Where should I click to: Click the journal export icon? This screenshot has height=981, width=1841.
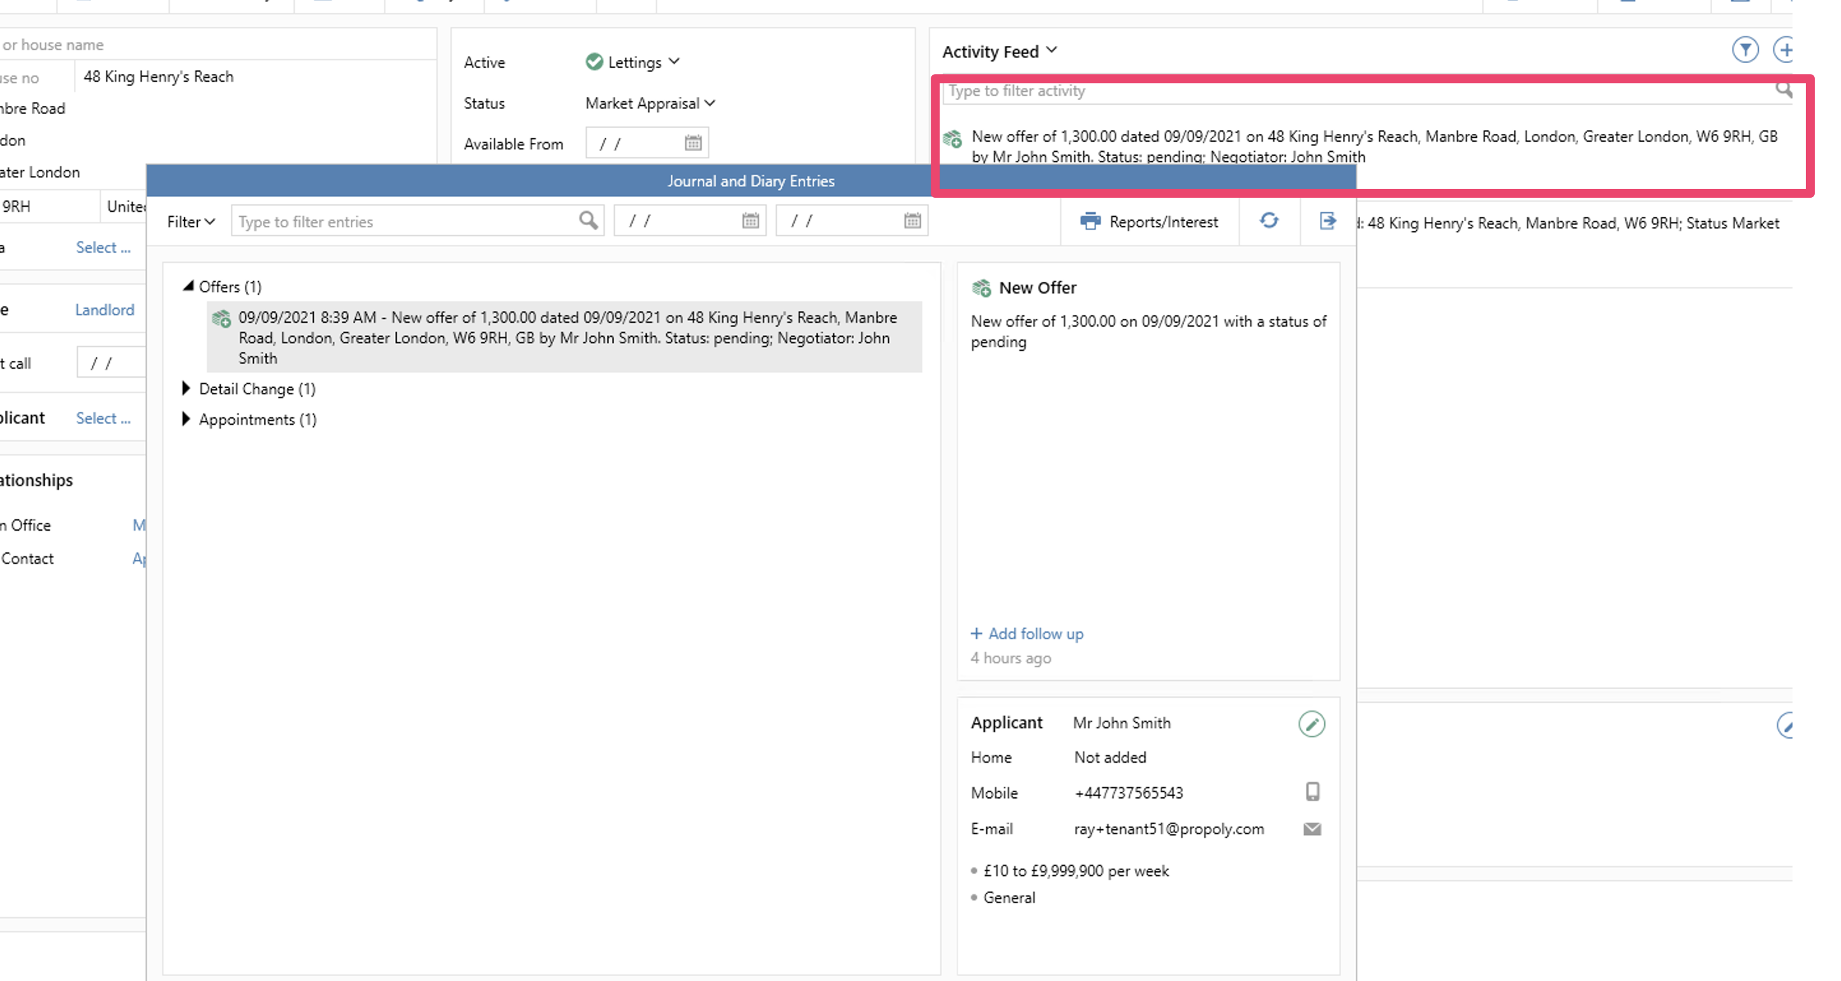[x=1327, y=221]
